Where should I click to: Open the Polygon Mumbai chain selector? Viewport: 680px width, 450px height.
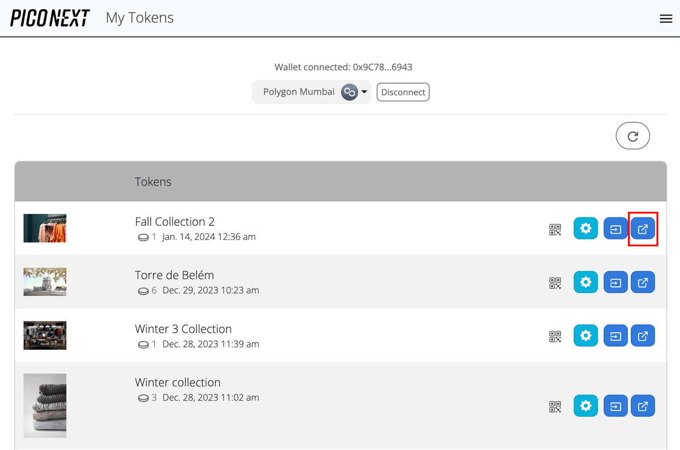point(311,92)
